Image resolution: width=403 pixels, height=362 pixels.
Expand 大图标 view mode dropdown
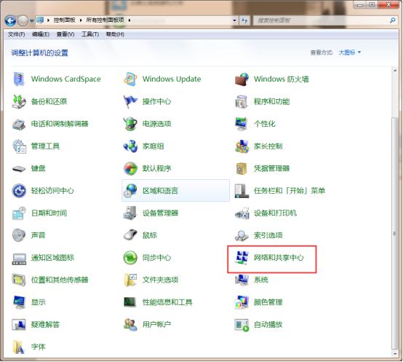[350, 52]
